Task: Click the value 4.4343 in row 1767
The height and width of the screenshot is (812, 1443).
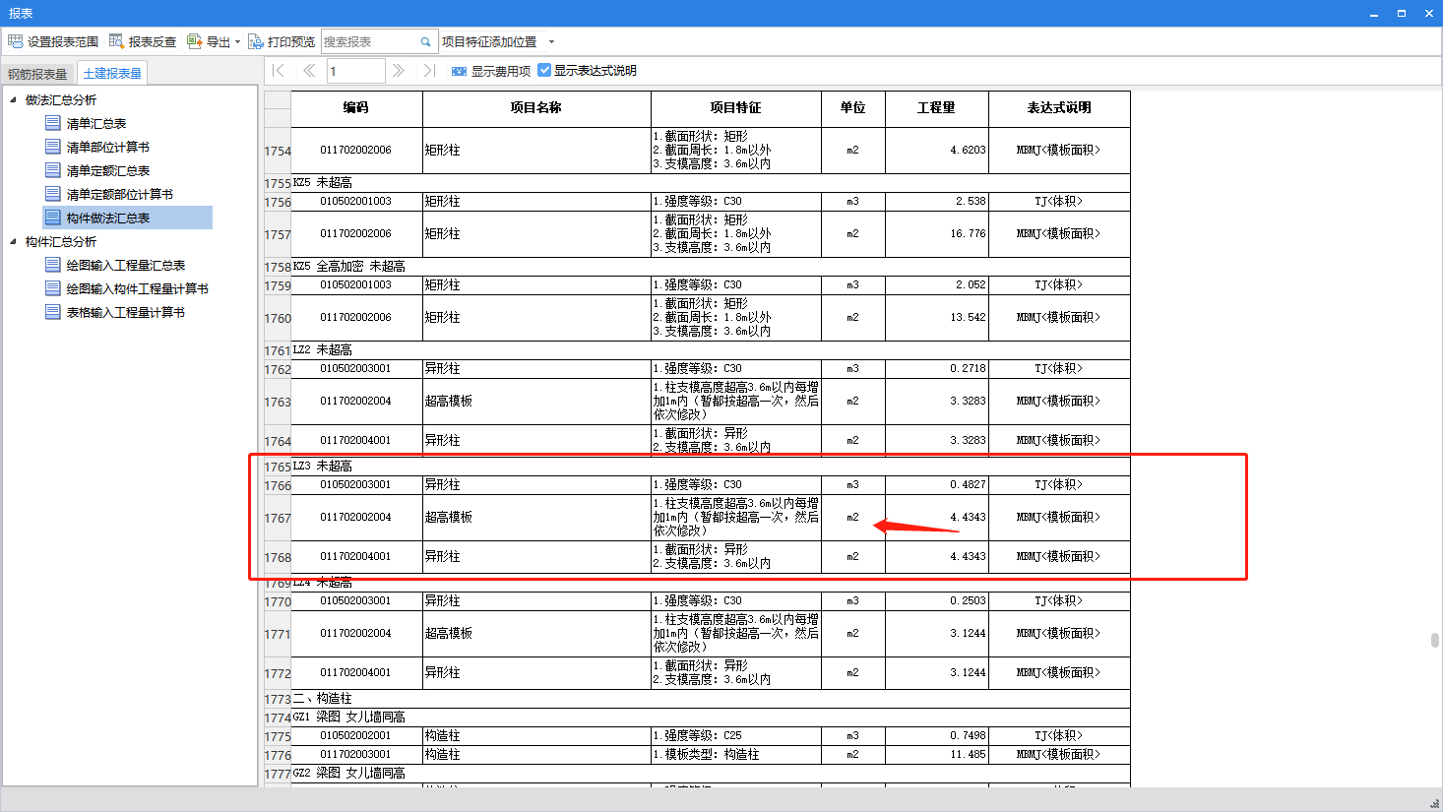Action: coord(968,517)
